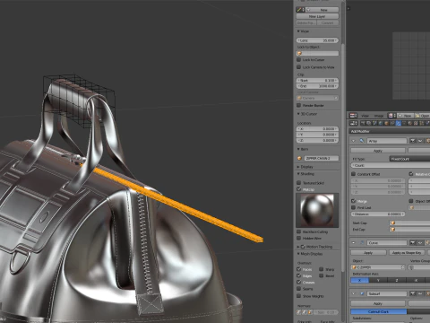
Task: Enable Constant Offset in Array modifier
Action: pos(353,174)
